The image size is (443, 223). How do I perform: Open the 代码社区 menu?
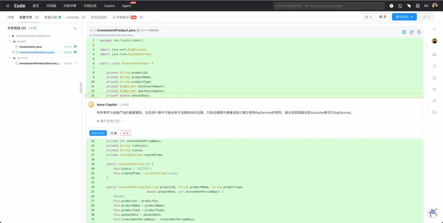pyautogui.click(x=90, y=6)
